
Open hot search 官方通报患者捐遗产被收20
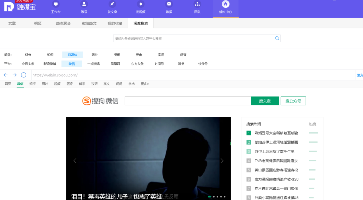click(276, 179)
